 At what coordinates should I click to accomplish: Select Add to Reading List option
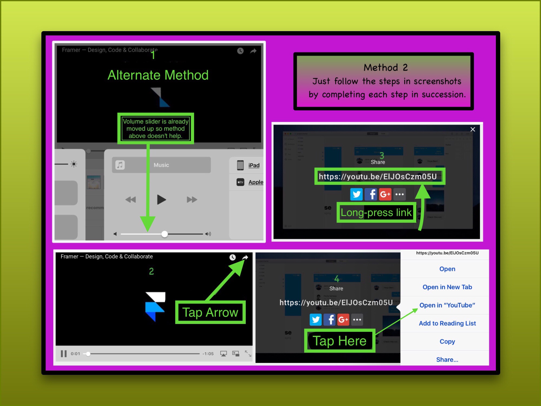coord(447,323)
